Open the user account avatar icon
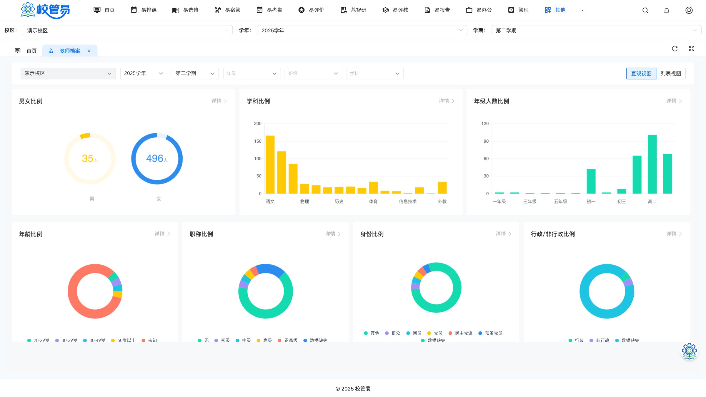The image size is (706, 397). (x=689, y=10)
